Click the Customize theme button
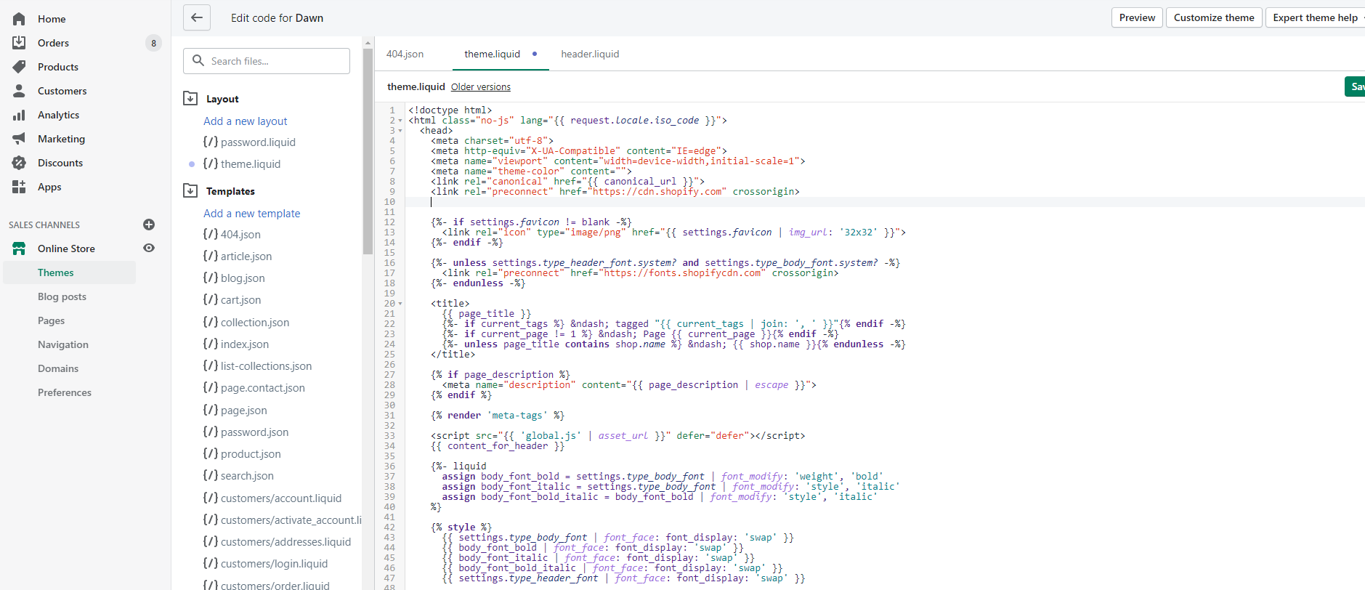Viewport: 1365px width, 590px height. pyautogui.click(x=1214, y=17)
